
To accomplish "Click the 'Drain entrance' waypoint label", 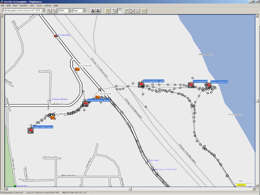I will click(x=219, y=82).
